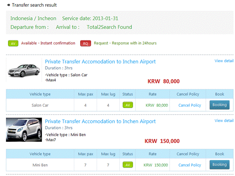
Task: Open Cancel Policy link for Salon Car
Action: pyautogui.click(x=189, y=105)
